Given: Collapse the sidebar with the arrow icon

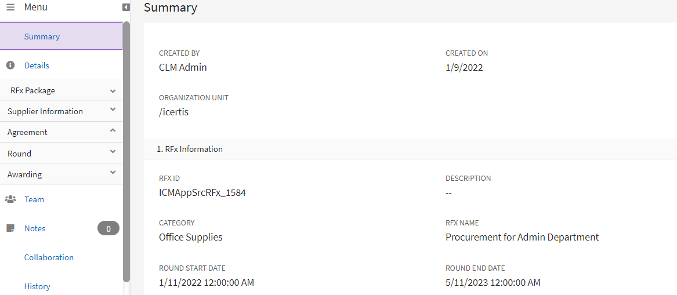Looking at the screenshot, I should (x=125, y=8).
